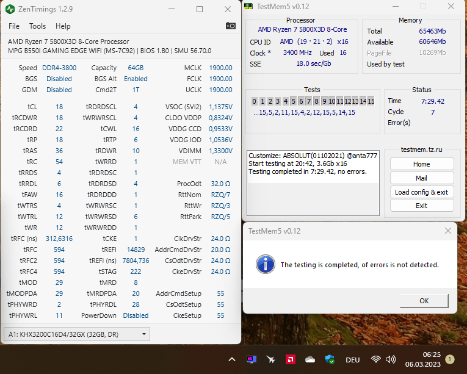Click the tRFC (ns) value 312,6316

pos(59,239)
